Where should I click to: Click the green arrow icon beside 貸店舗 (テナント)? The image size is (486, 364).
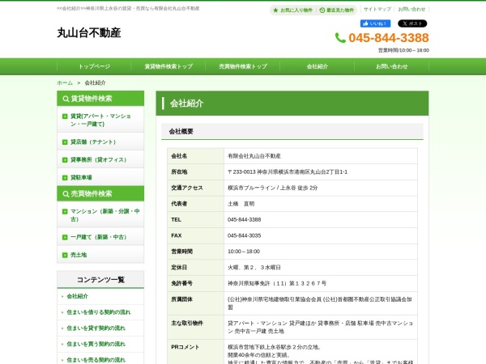pos(65,142)
